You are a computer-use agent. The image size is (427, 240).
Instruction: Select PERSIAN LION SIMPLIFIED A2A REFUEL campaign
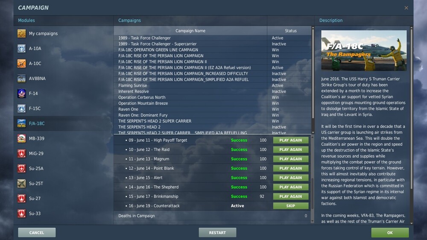point(212,79)
